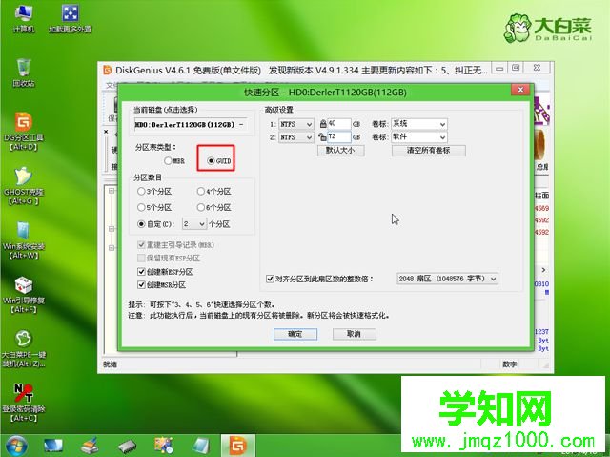
Task: Open 卷标 dropdown showing 系统
Action: click(419, 124)
